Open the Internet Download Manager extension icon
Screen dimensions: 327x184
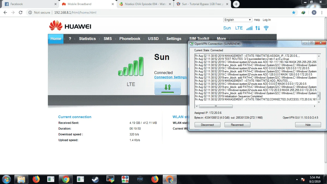pyautogui.click(x=303, y=13)
